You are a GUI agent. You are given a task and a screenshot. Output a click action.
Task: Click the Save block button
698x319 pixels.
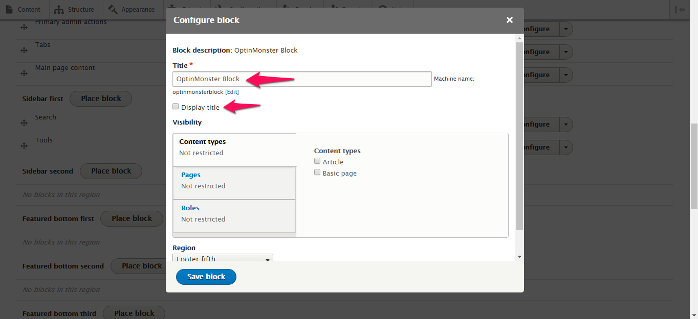tap(206, 277)
